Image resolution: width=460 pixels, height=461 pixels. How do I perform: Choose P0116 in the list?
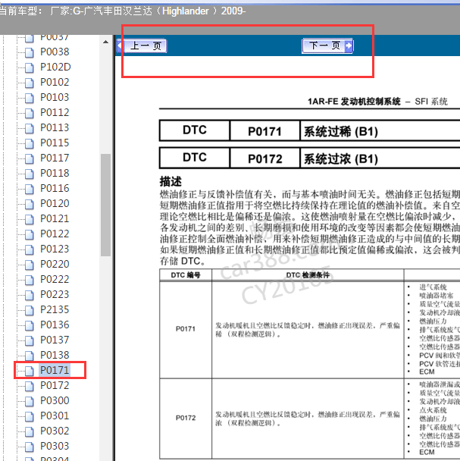point(55,188)
